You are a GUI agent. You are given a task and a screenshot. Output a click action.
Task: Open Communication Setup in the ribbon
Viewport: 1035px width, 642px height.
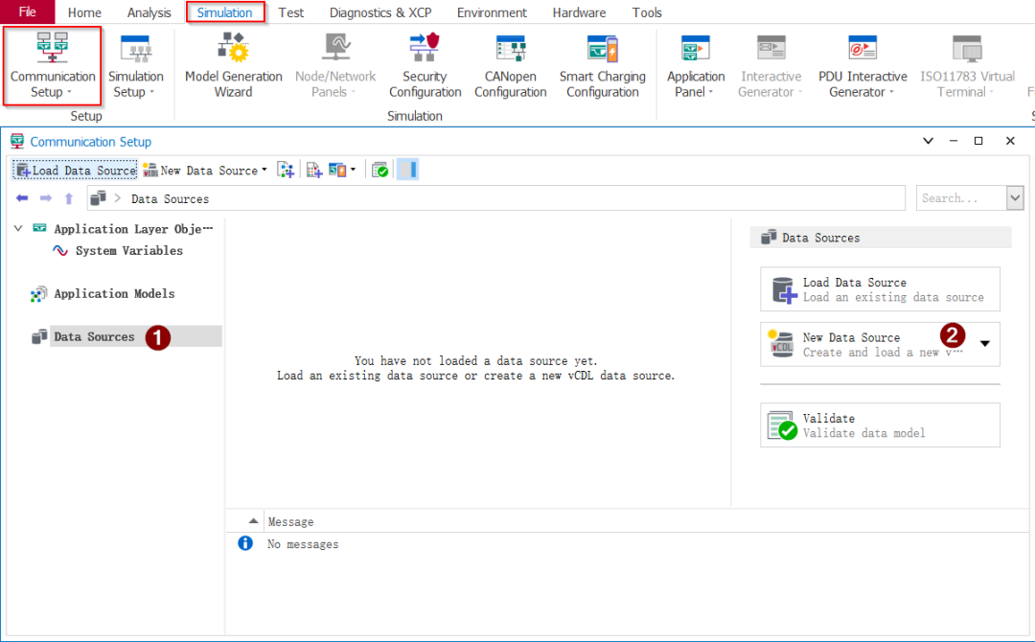(52, 66)
